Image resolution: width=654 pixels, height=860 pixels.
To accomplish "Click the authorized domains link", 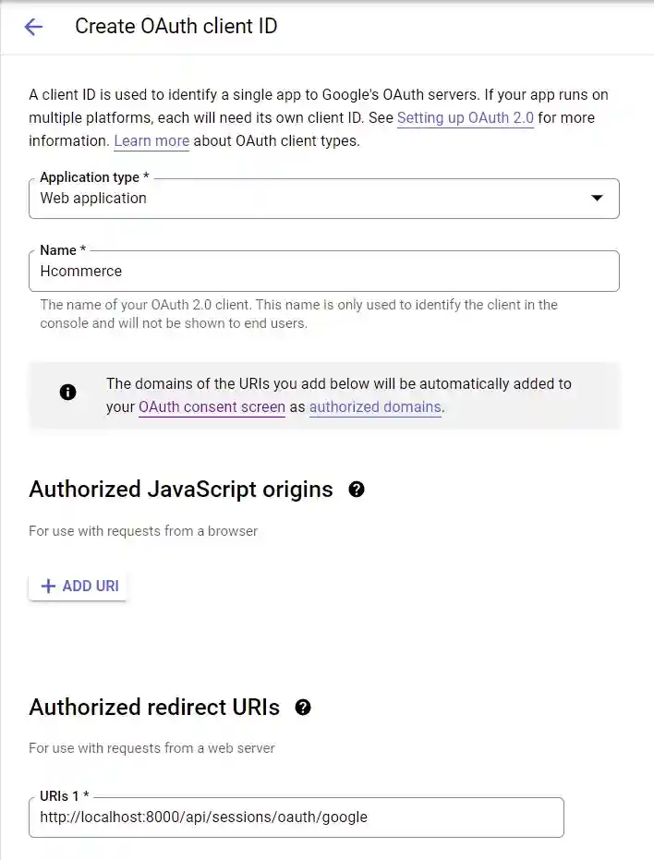I will click(375, 406).
